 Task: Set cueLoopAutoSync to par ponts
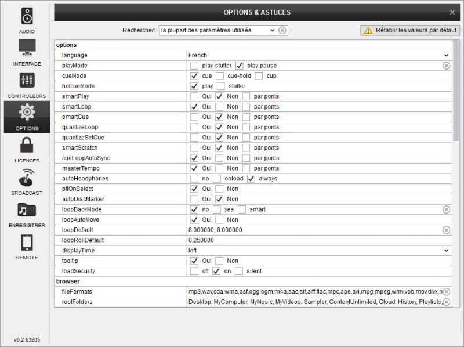point(246,158)
